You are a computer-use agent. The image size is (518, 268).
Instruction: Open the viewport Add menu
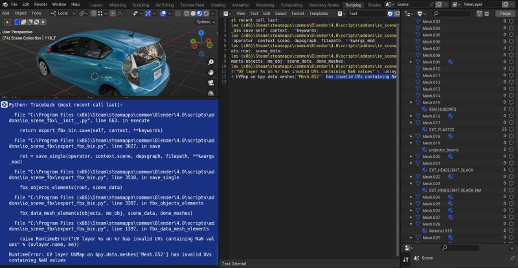(x=6, y=13)
